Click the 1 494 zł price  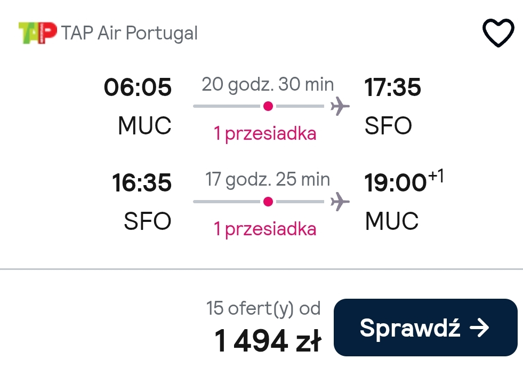pos(268,341)
